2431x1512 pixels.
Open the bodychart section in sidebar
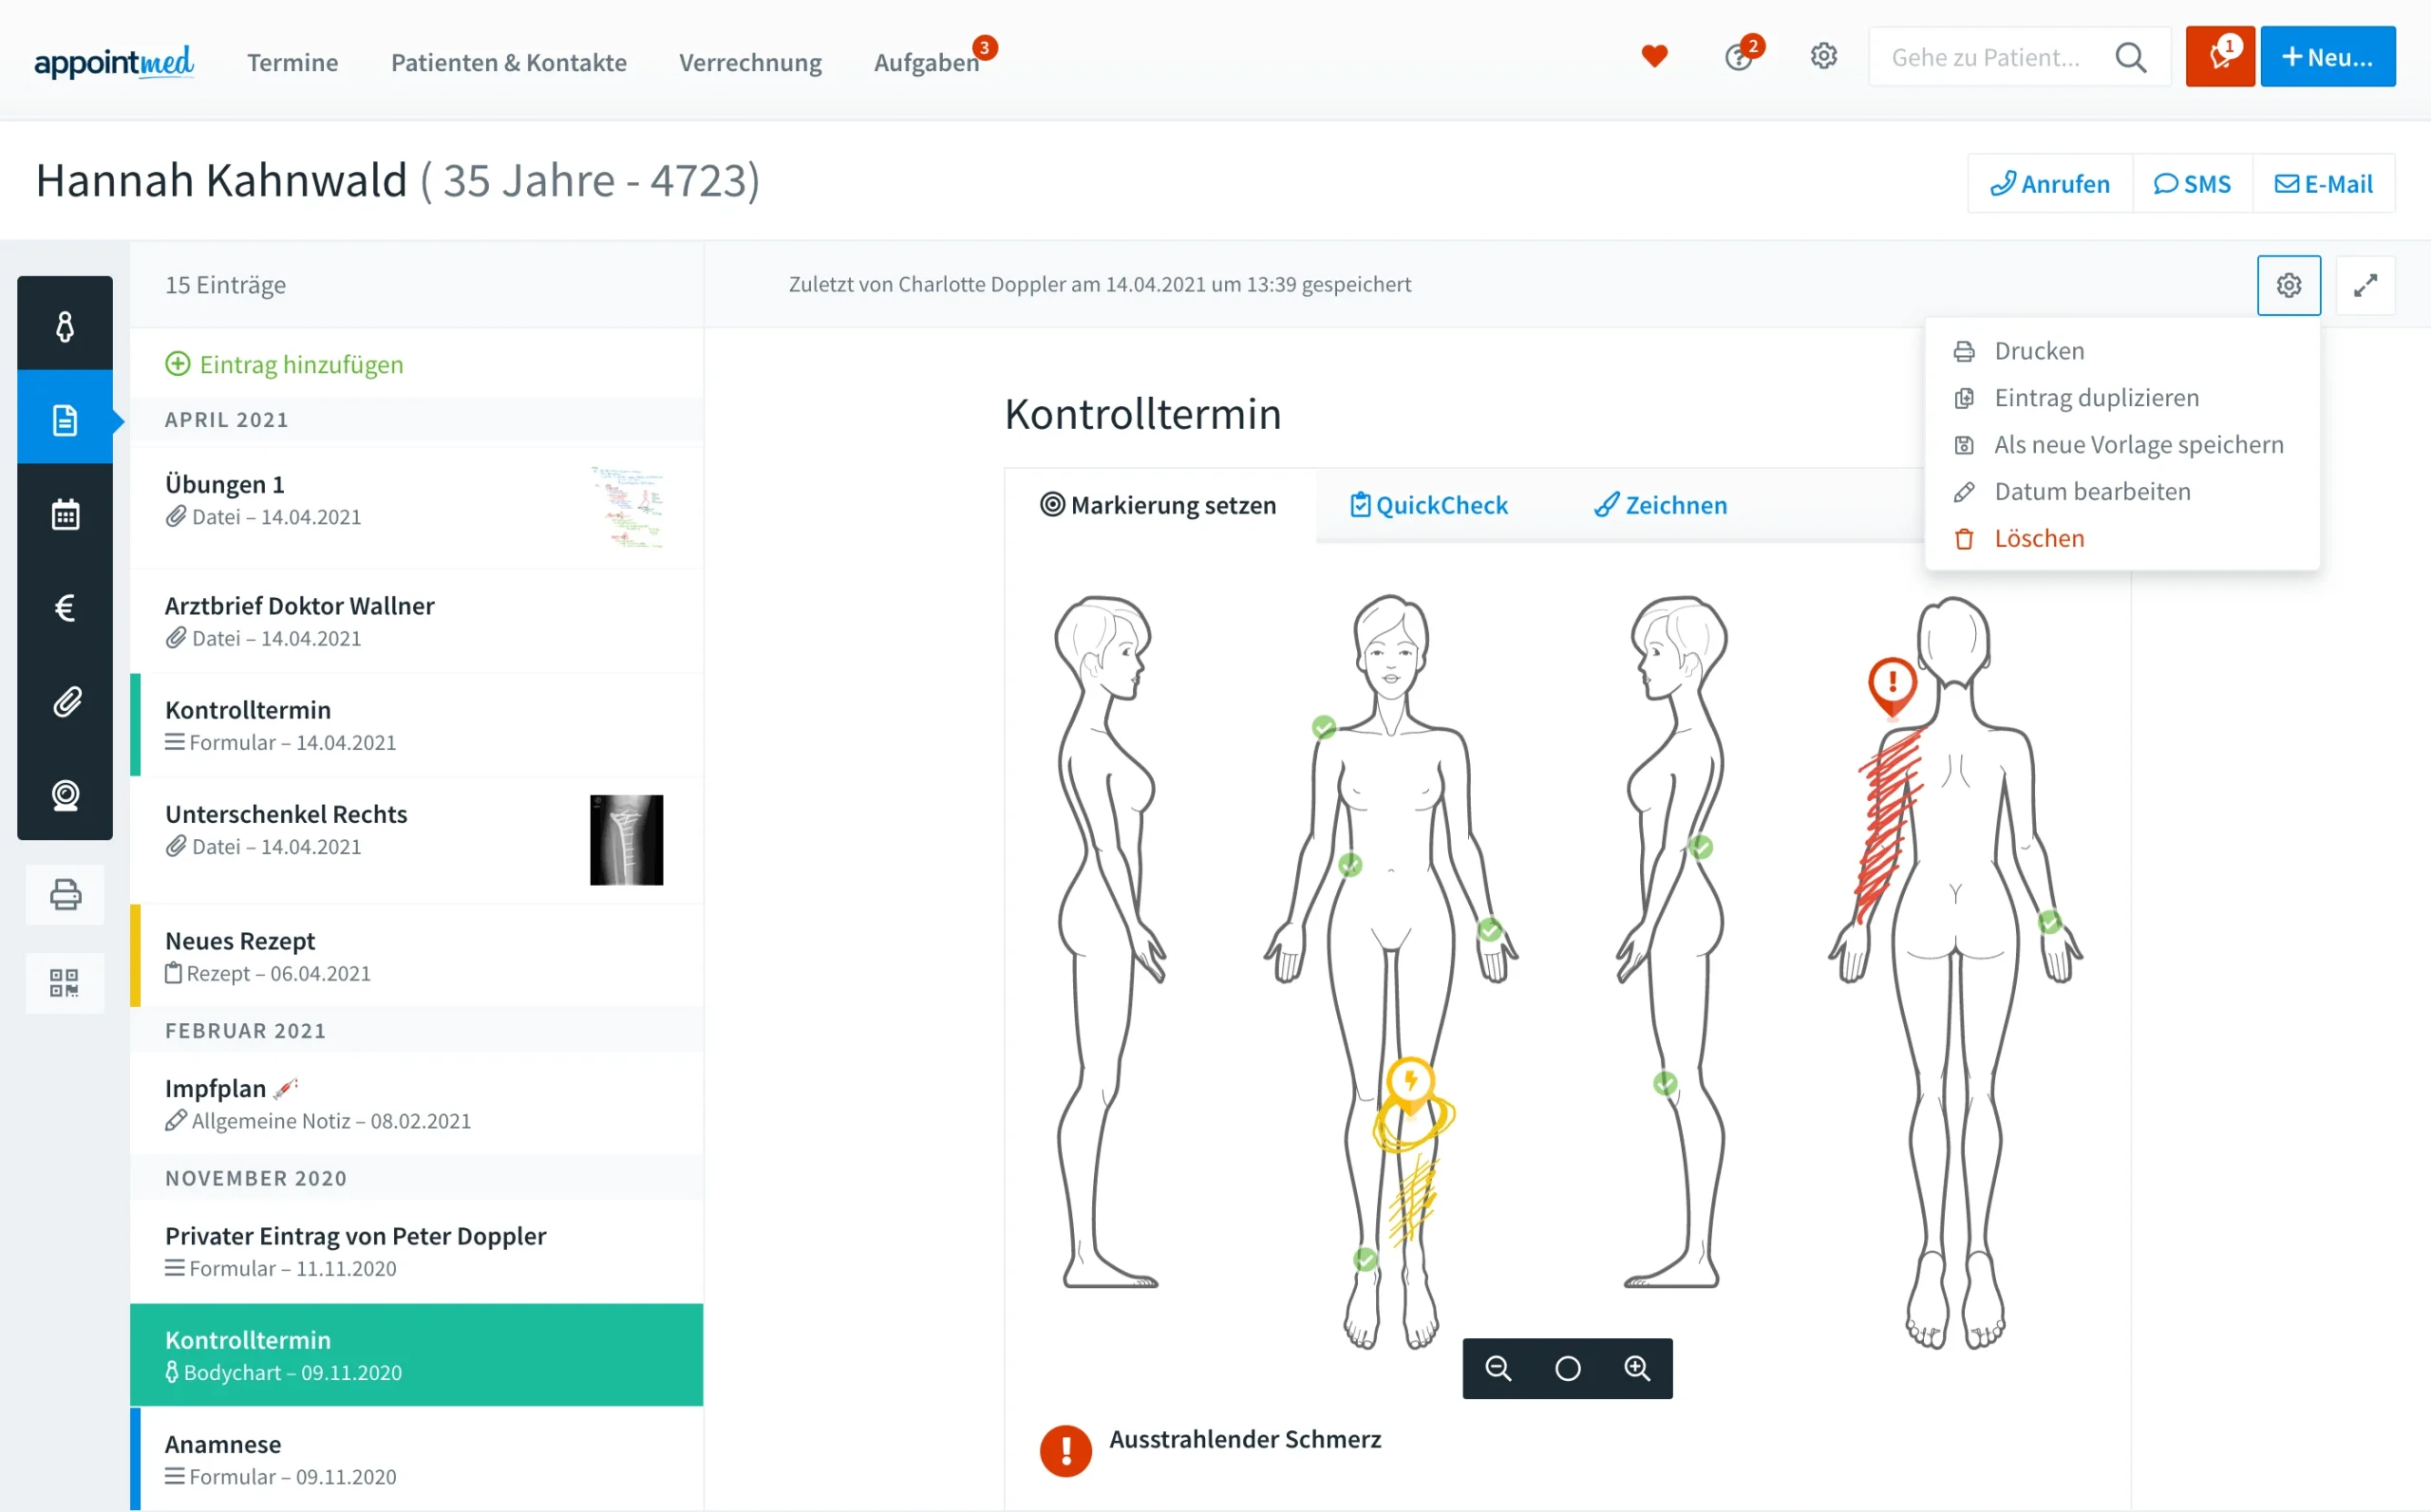coord(65,326)
